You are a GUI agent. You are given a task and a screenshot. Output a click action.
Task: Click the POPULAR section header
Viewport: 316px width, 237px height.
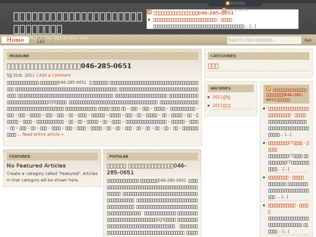pyautogui.click(x=152, y=157)
